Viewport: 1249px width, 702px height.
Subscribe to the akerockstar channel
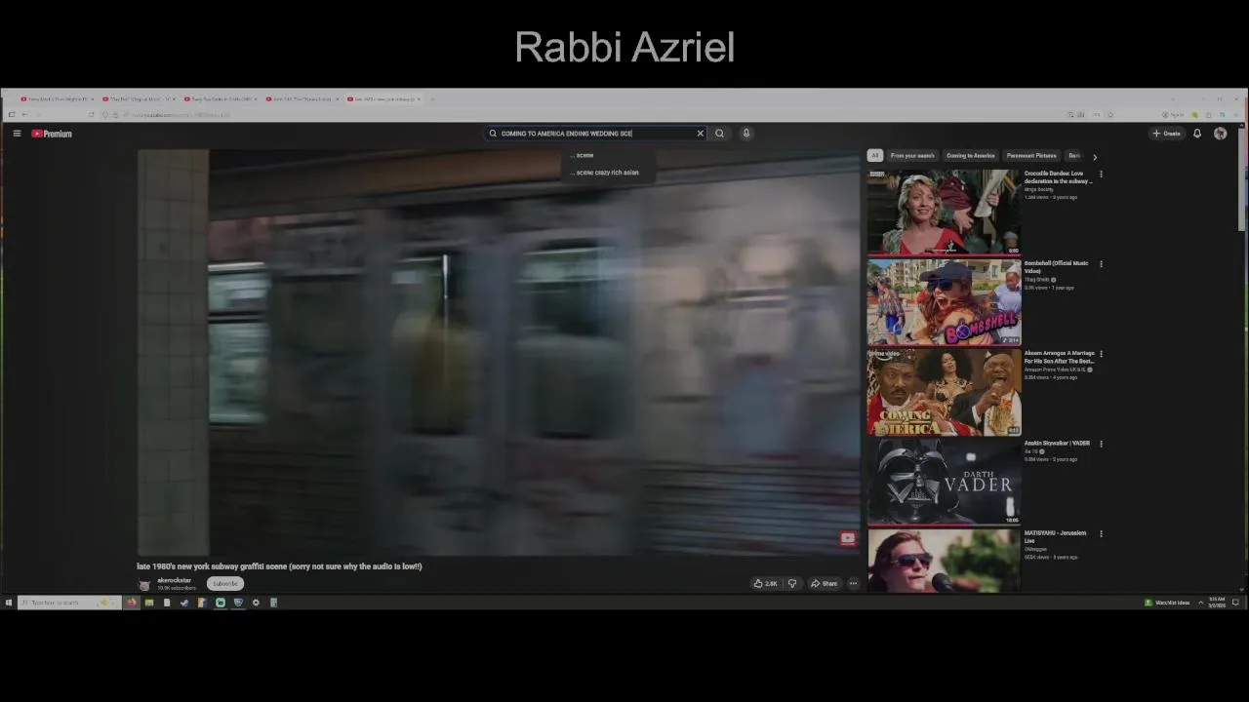pyautogui.click(x=225, y=584)
